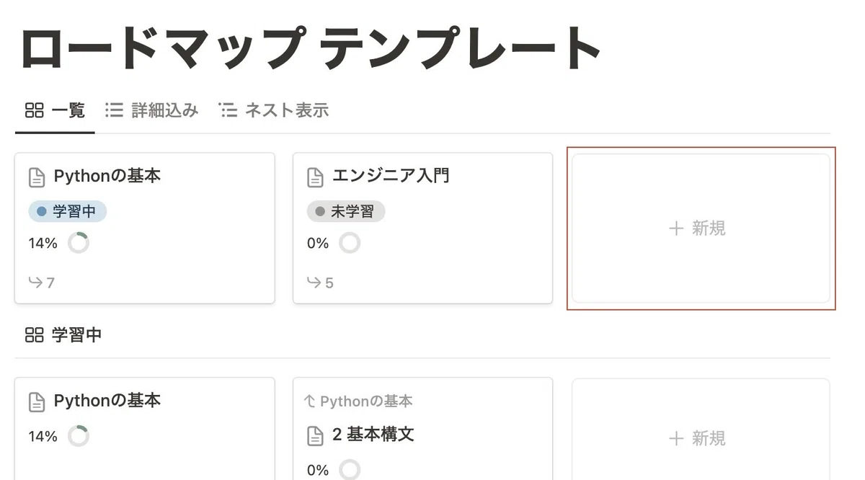Add a new card via lower 新規
The image size is (865, 480).
[700, 438]
